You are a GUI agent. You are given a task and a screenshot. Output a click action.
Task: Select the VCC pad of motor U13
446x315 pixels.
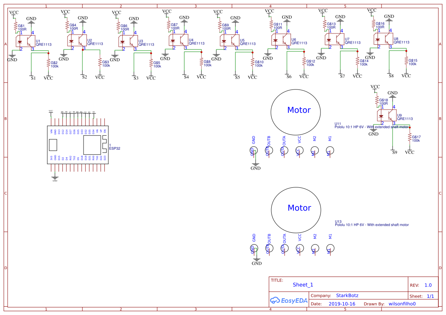(299, 248)
